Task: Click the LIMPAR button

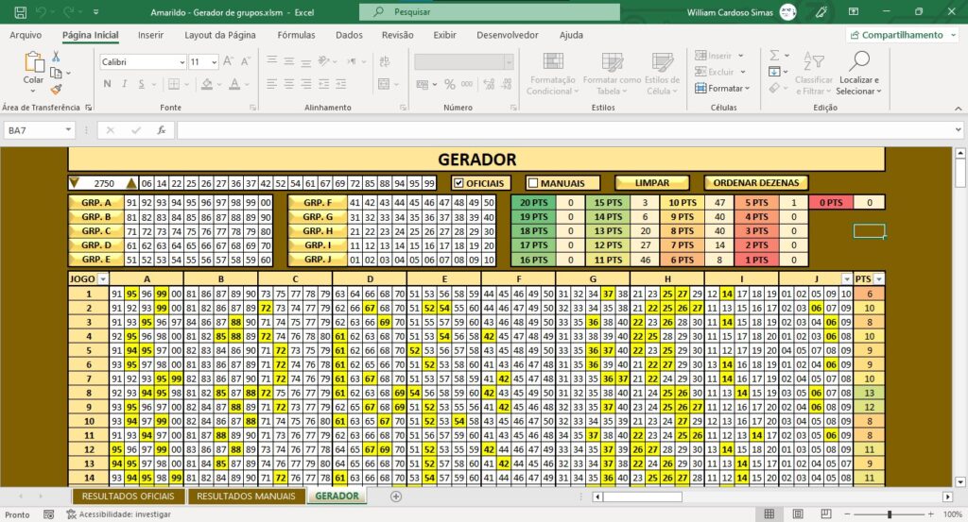Action: click(652, 183)
